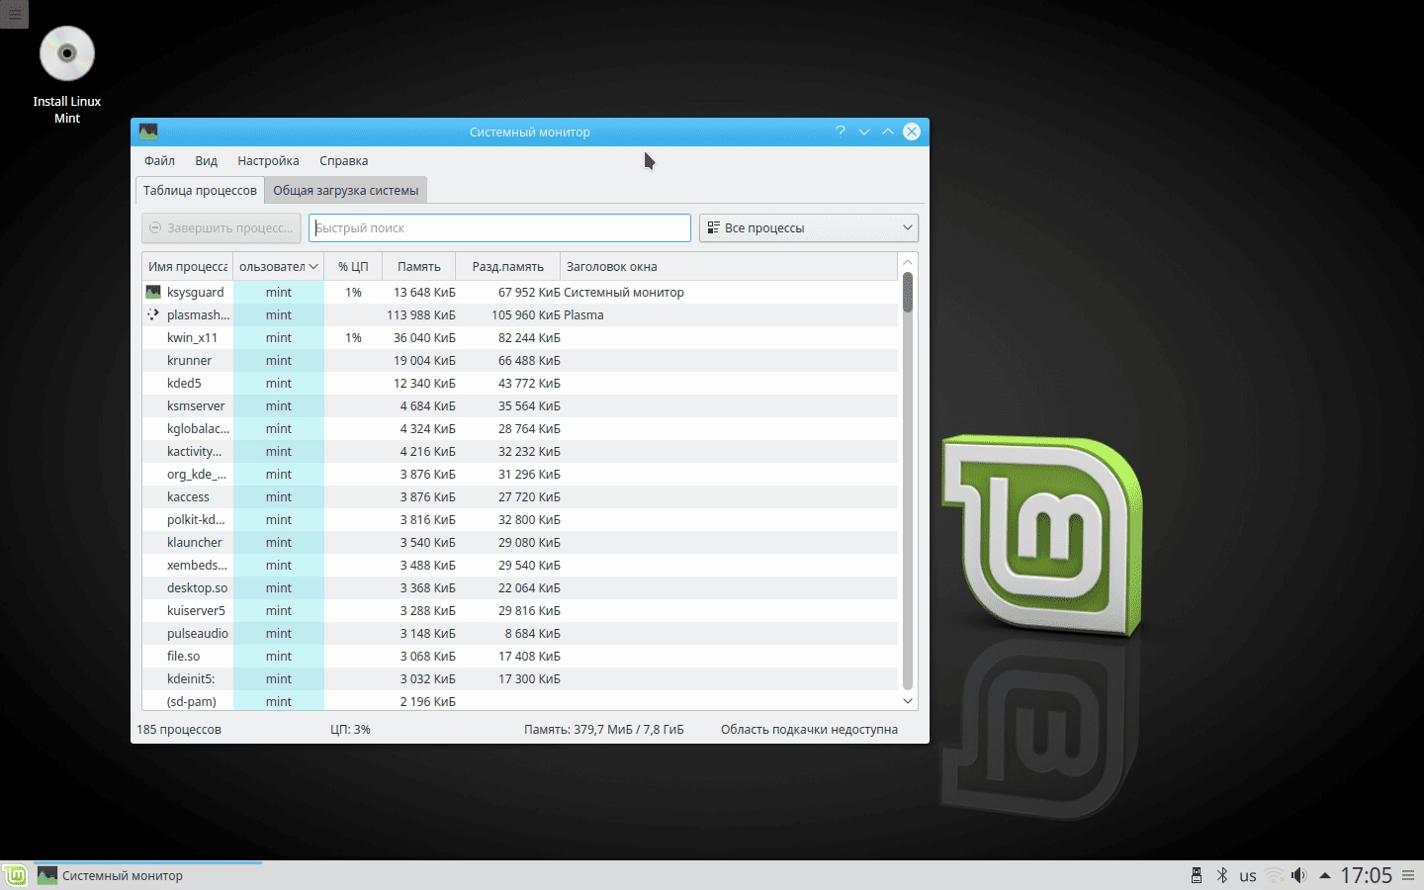
Task: Select the pulseaudio process row
Action: pyautogui.click(x=520, y=633)
